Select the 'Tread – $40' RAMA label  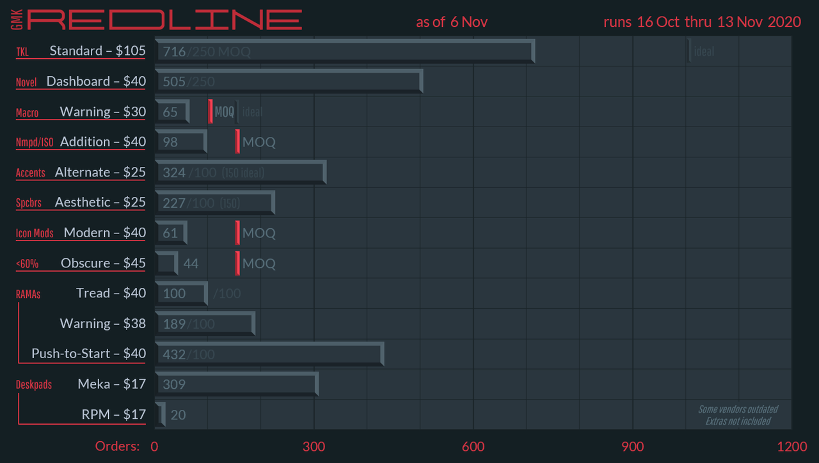pos(111,293)
